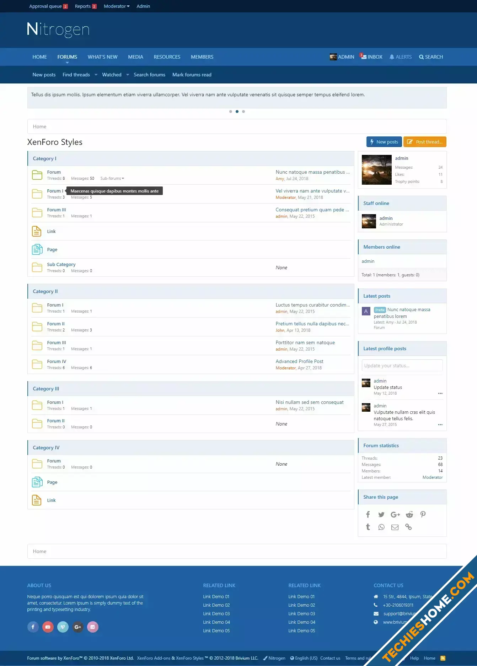
Task: Open the Find threads dropdown arrow
Action: [x=96, y=75]
